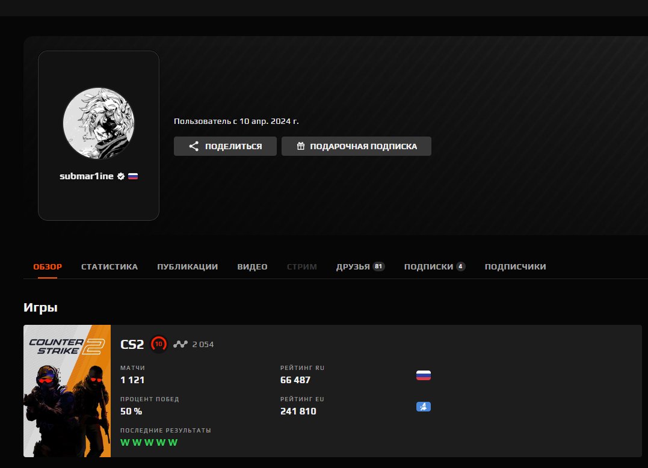Click the gift icon in ПОДАРОЧНАЯ ПОДПИСКА
This screenshot has height=468, width=648.
tap(301, 146)
